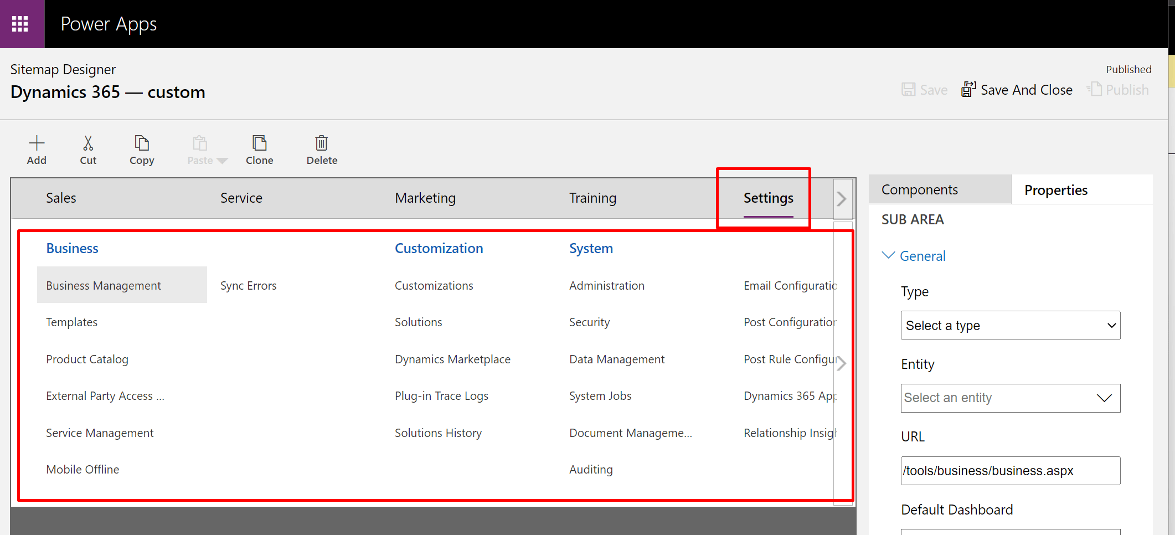Select the Product Catalog subarea
Screen dimensions: 1175x535
coord(87,359)
